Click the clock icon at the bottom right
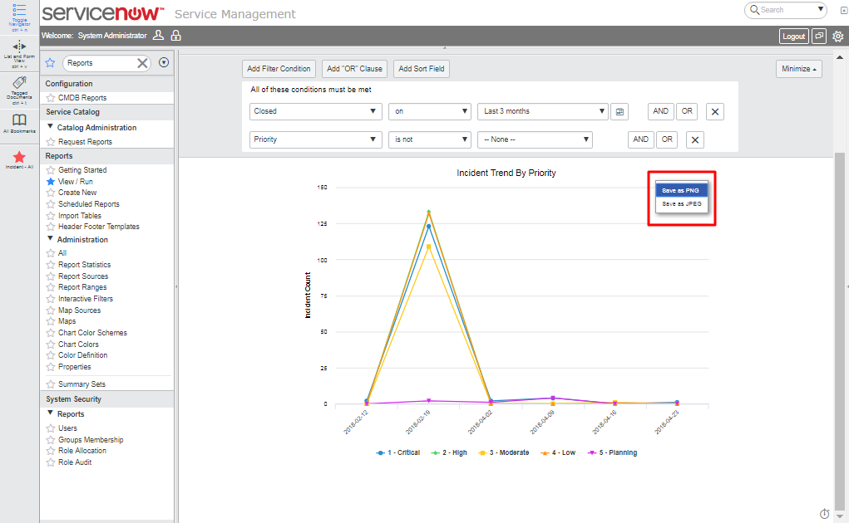 click(x=824, y=514)
